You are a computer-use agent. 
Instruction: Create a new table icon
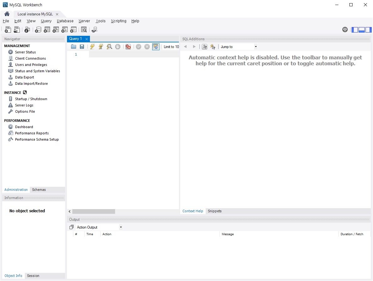pyautogui.click(x=47, y=30)
